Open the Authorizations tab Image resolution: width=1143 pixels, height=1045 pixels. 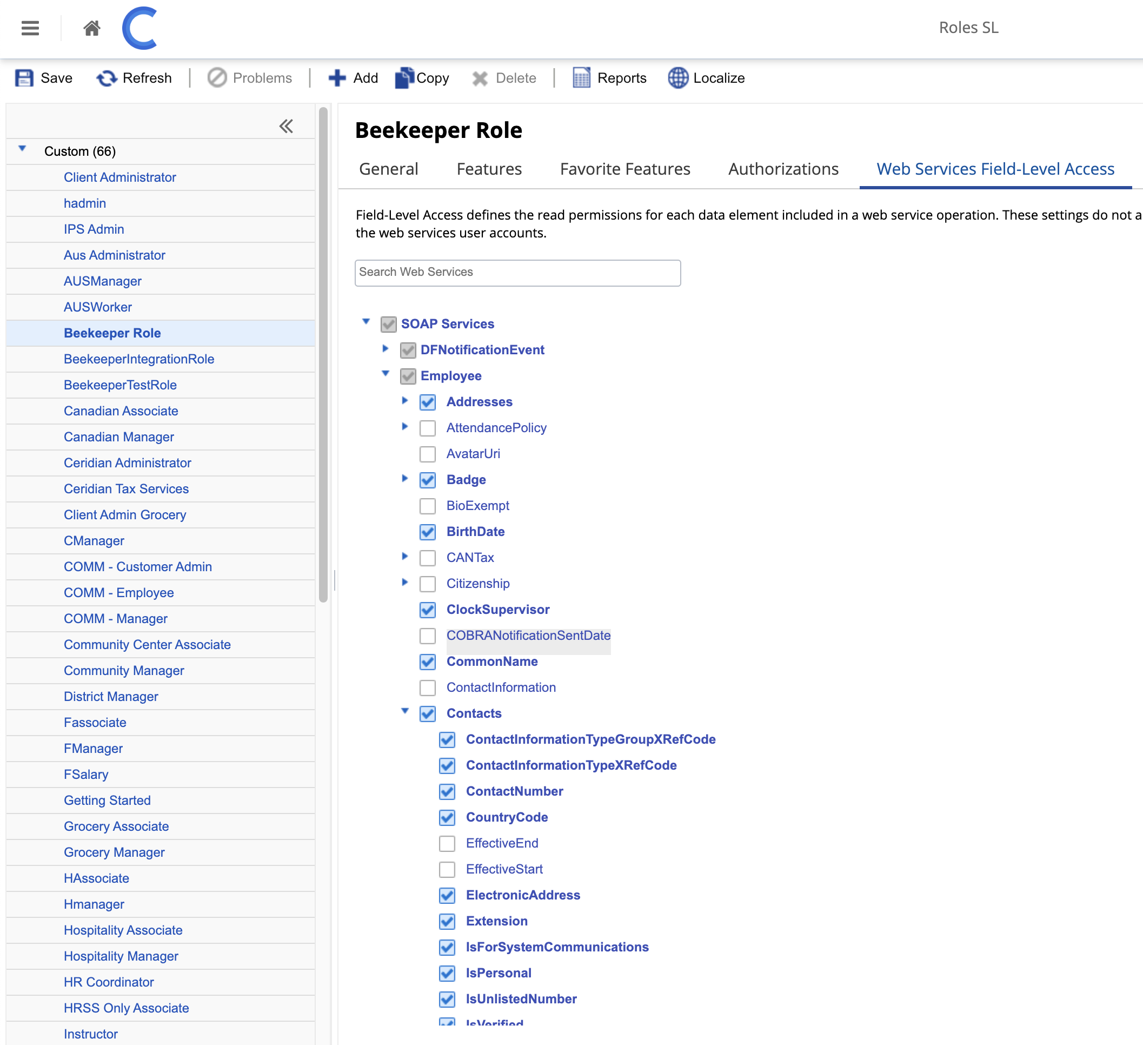click(783, 169)
